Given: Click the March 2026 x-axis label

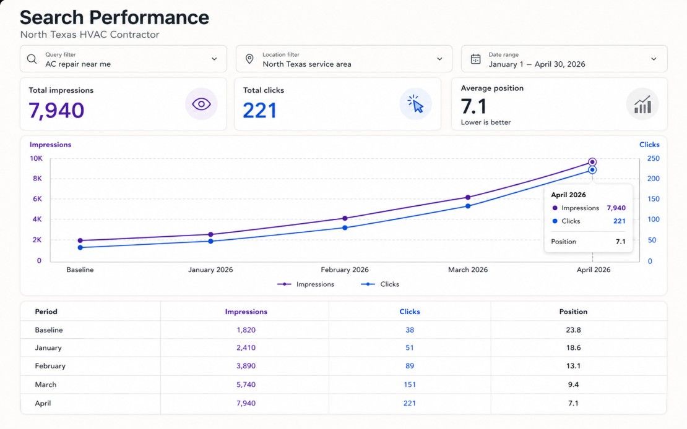Looking at the screenshot, I should [x=468, y=270].
